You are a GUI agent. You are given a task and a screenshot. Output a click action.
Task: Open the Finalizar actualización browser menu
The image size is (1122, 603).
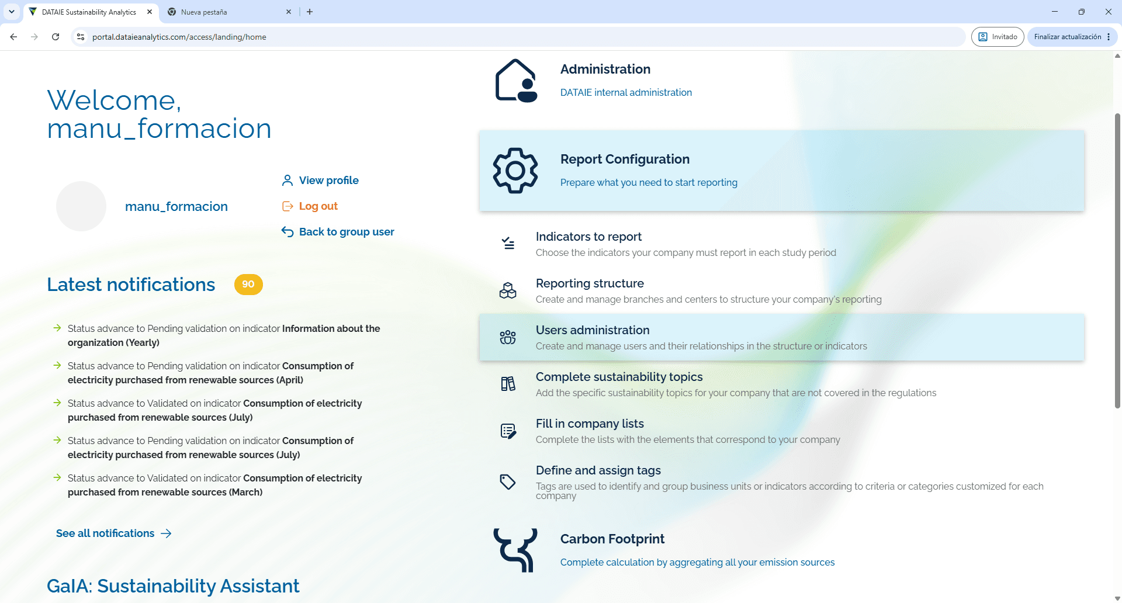[1072, 37]
